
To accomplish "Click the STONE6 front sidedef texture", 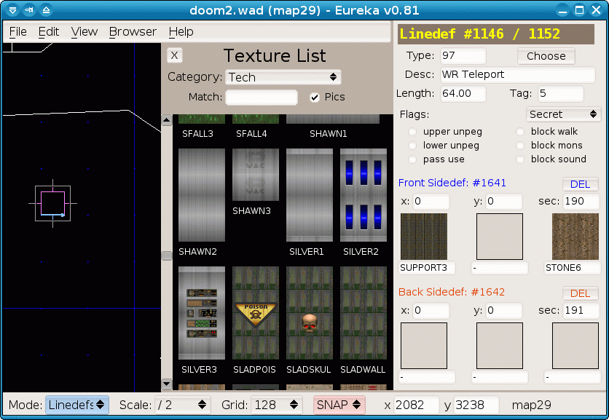I will (575, 237).
